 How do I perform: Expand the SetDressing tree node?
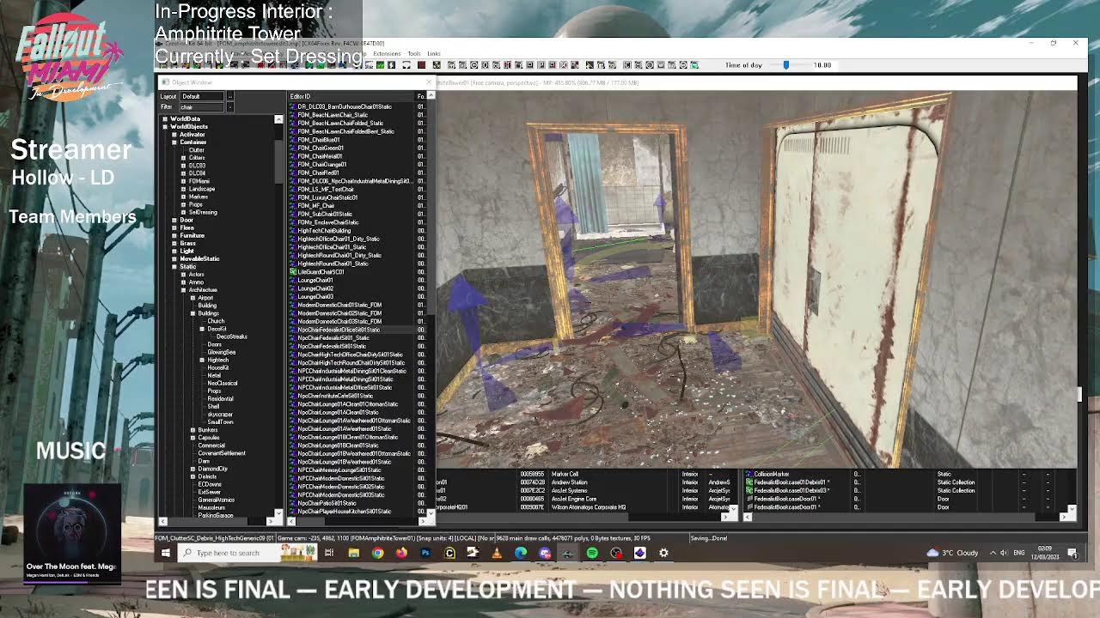(183, 212)
